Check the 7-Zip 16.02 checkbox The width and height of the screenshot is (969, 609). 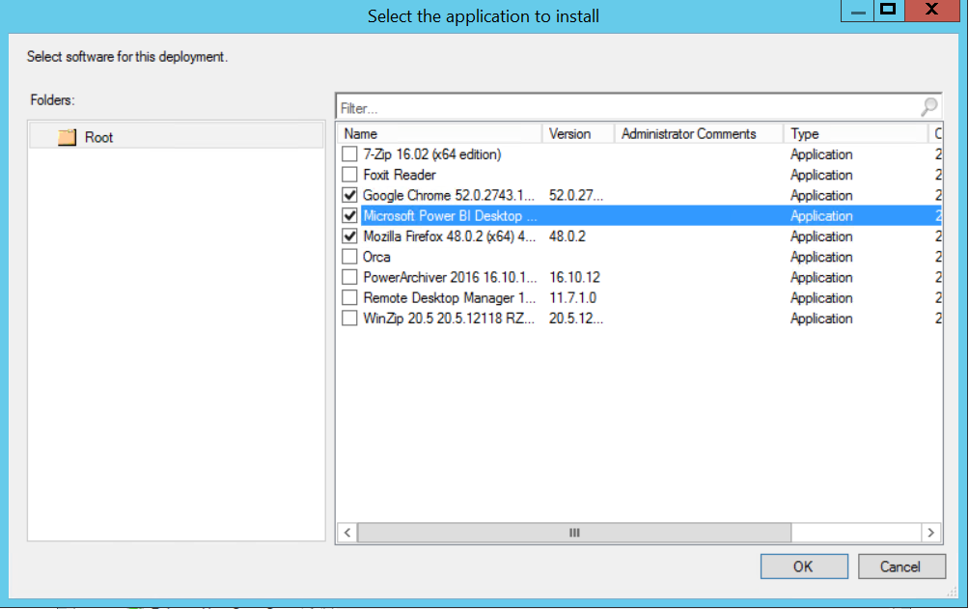[x=349, y=154]
